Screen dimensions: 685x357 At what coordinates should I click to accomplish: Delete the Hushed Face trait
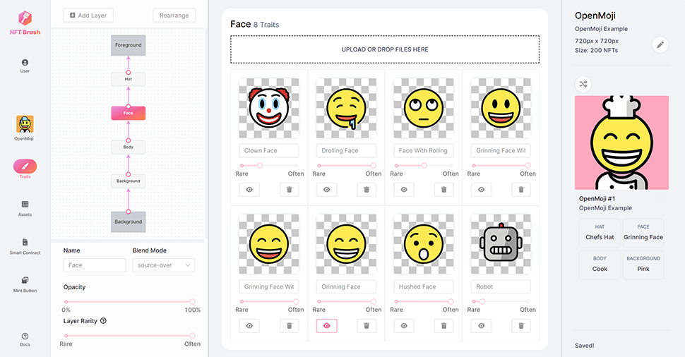[444, 325]
